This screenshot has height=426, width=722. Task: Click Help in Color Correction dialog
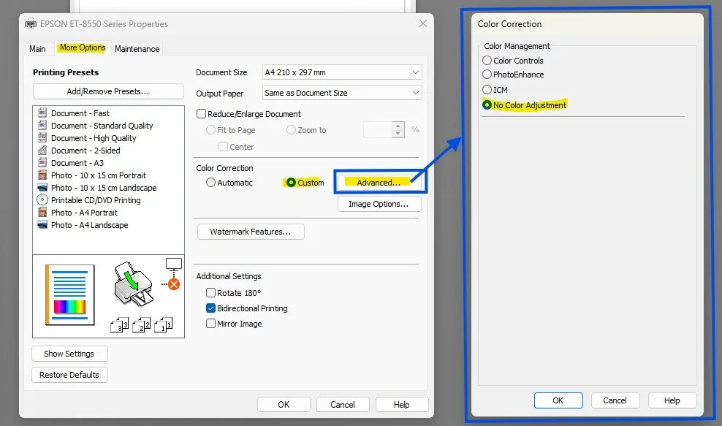point(672,400)
